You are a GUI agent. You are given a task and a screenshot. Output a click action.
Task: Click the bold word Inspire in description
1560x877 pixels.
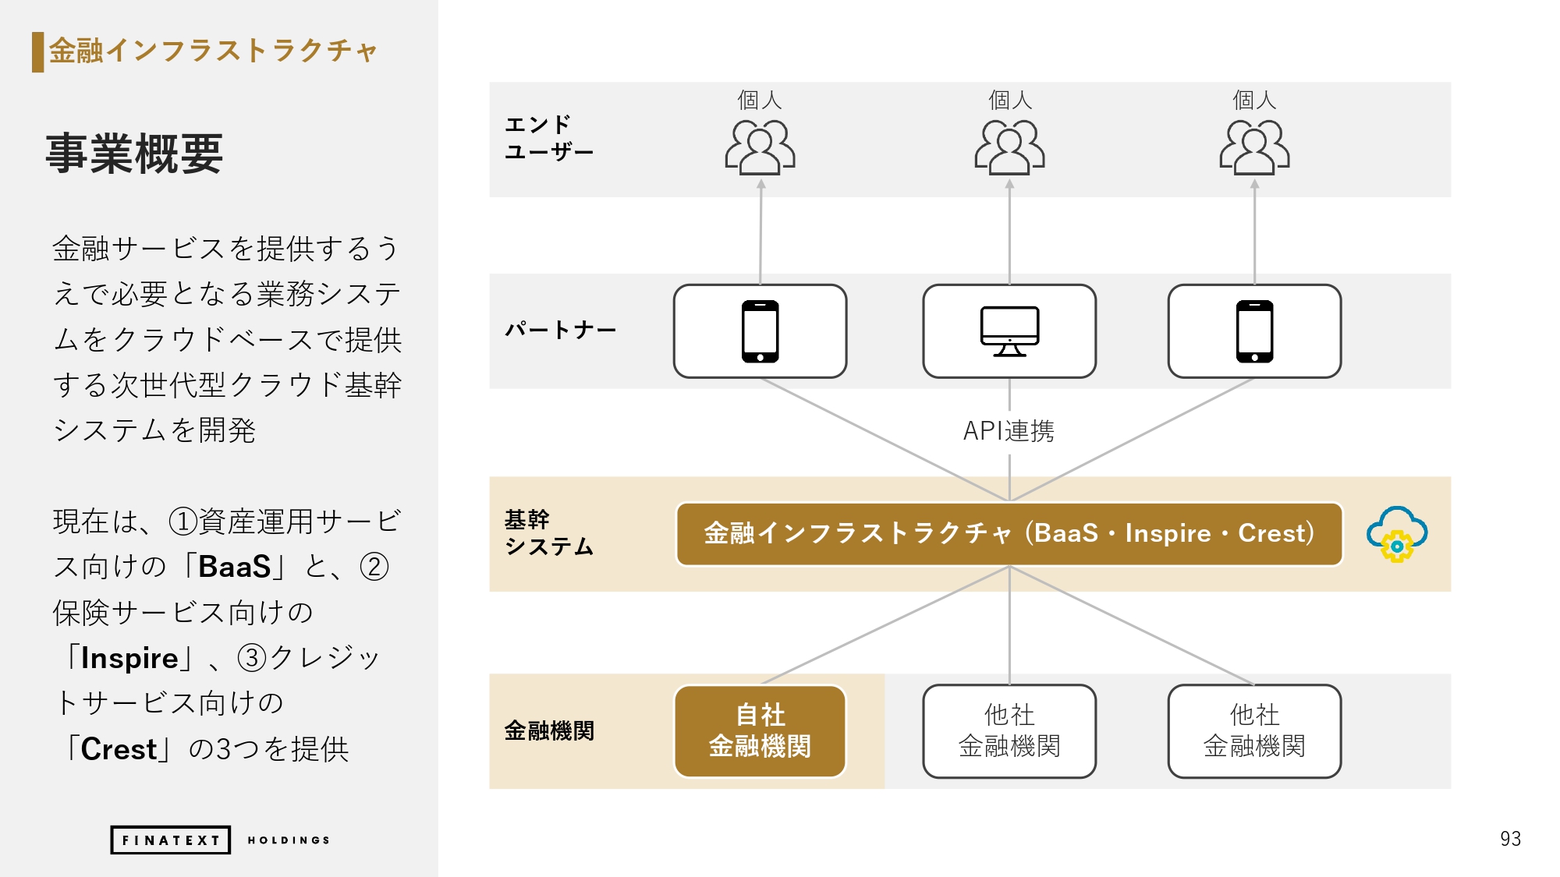129,659
